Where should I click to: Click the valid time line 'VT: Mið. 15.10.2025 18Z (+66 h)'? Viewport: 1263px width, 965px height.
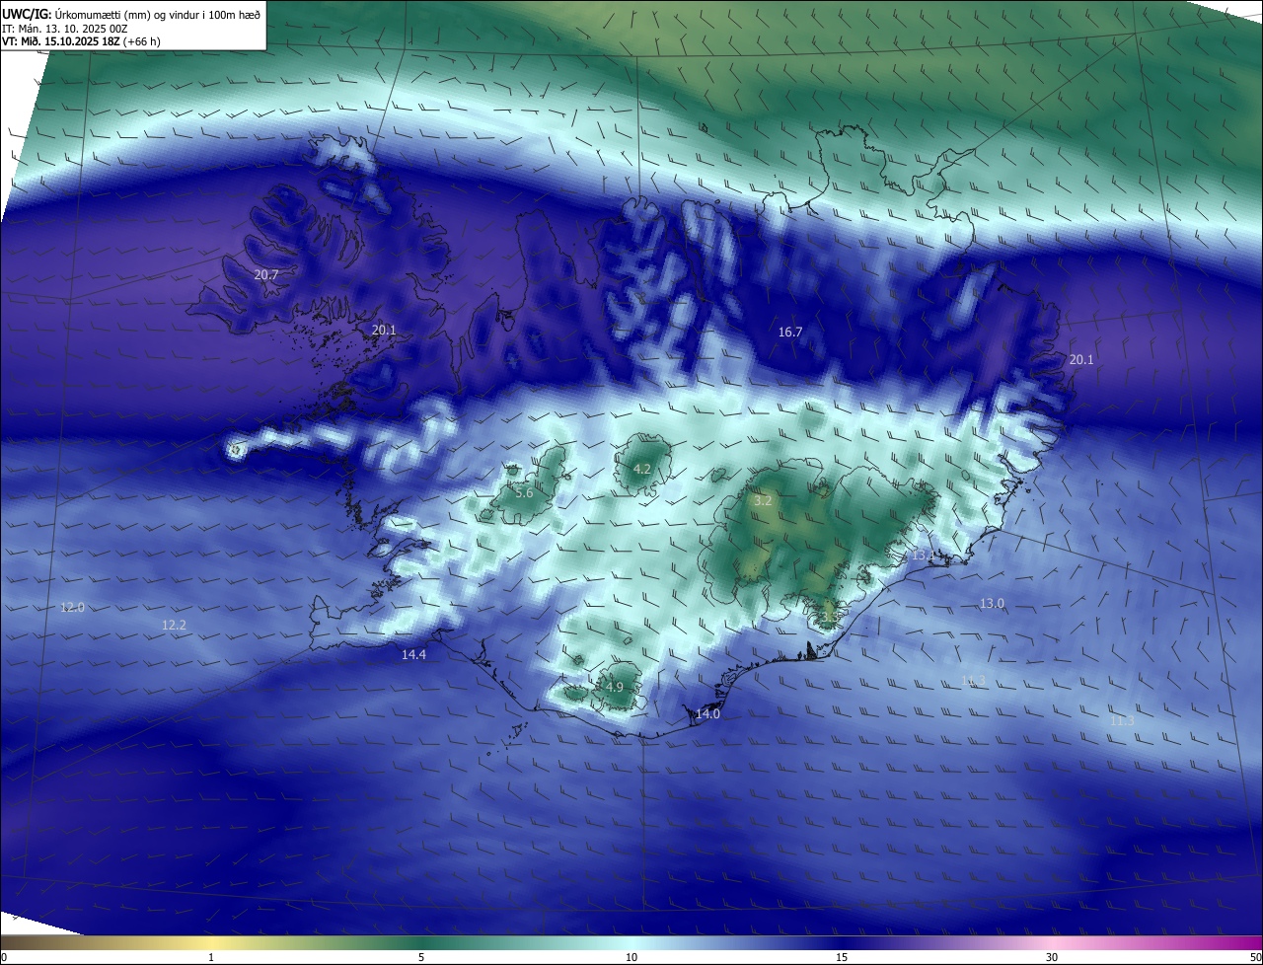click(81, 41)
